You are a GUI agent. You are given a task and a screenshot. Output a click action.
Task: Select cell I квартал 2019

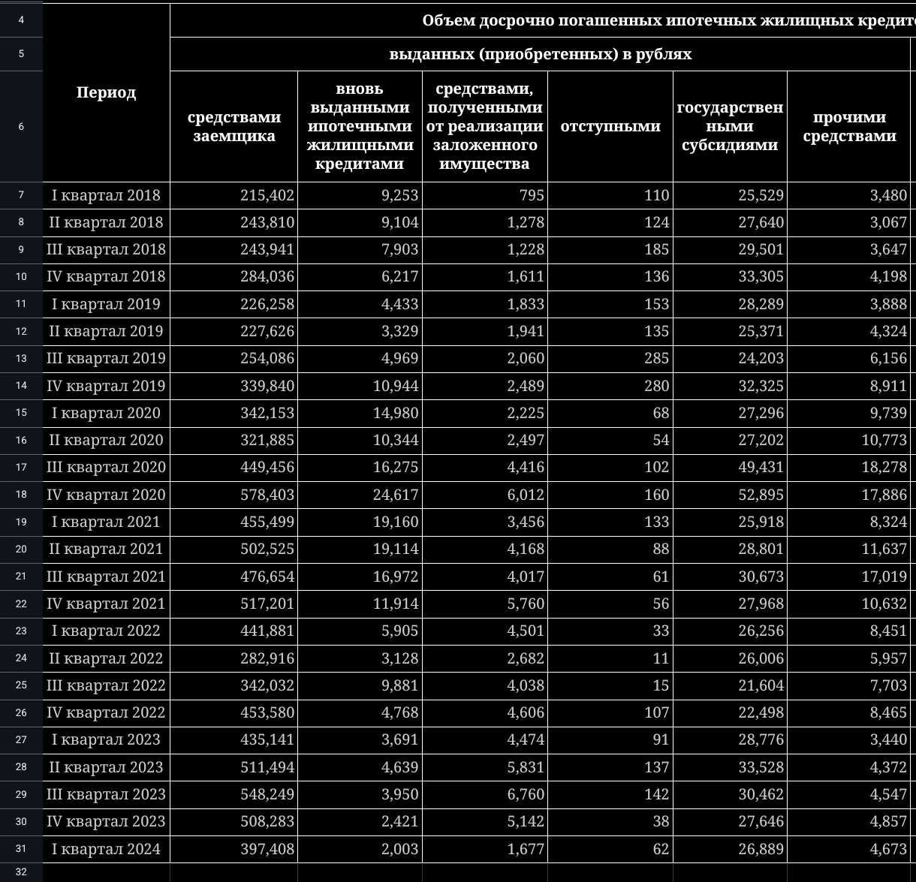[x=107, y=304]
